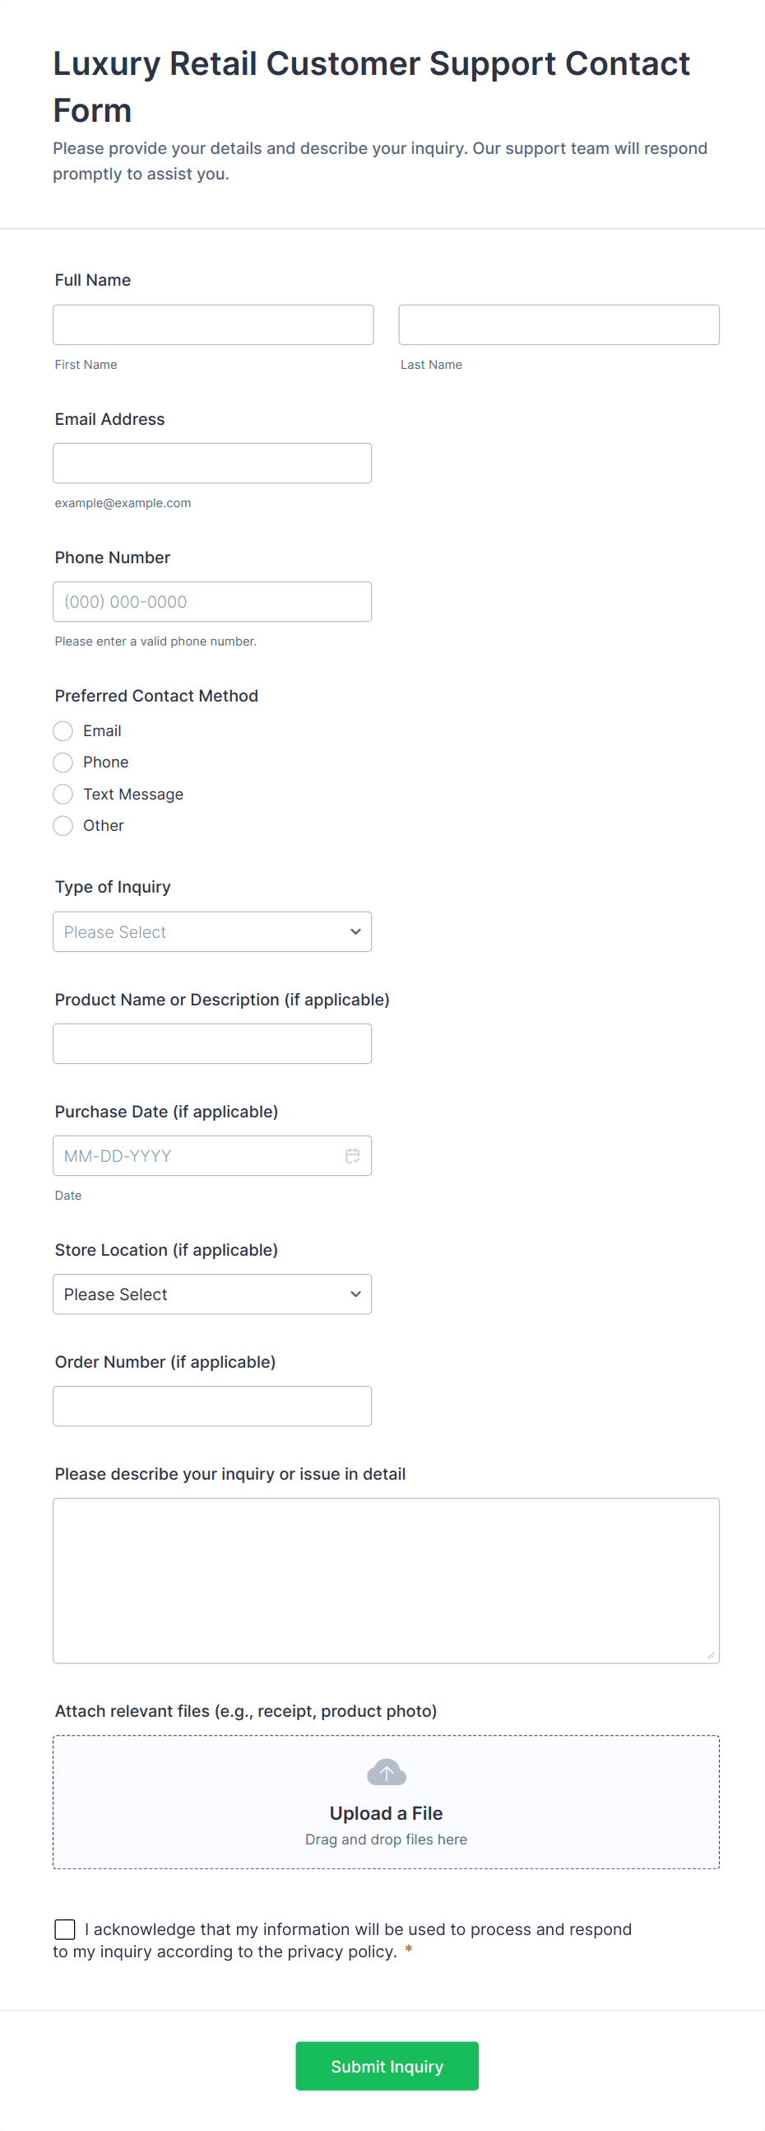
Task: Click into the Last Name field
Action: 559,325
